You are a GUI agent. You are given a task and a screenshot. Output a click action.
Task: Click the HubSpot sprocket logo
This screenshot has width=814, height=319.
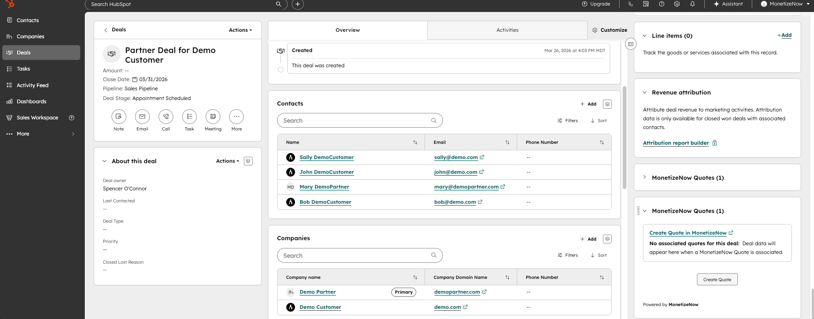point(10,4)
